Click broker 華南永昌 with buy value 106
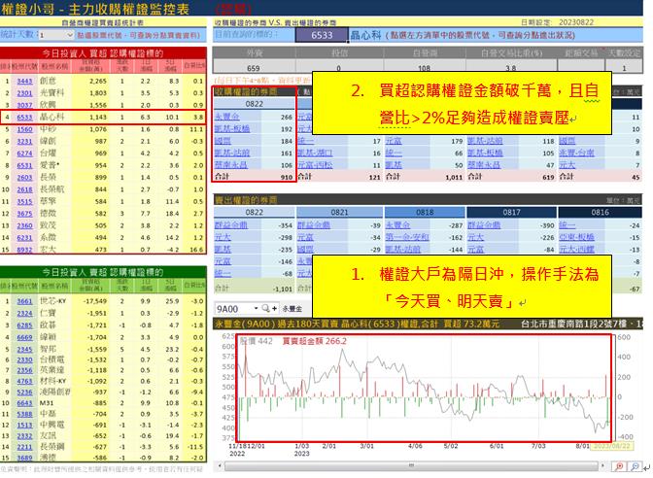 [x=231, y=165]
